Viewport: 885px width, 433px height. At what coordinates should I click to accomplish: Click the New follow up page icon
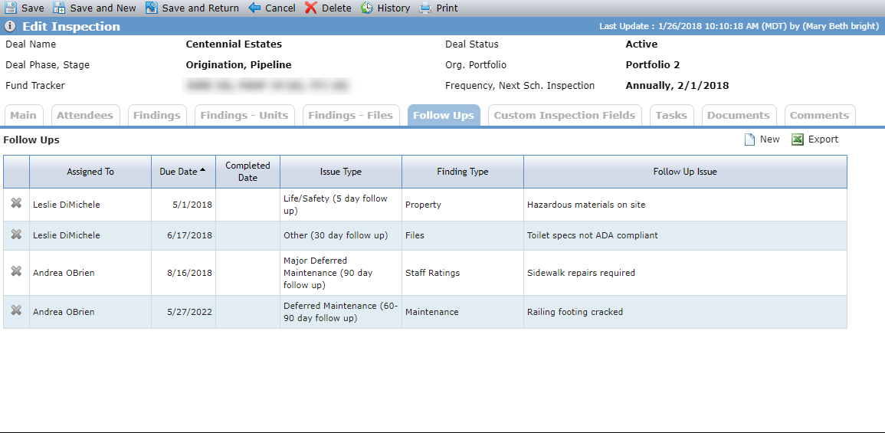749,139
